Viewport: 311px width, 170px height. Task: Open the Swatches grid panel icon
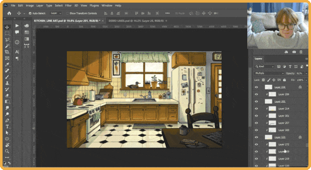point(26,32)
